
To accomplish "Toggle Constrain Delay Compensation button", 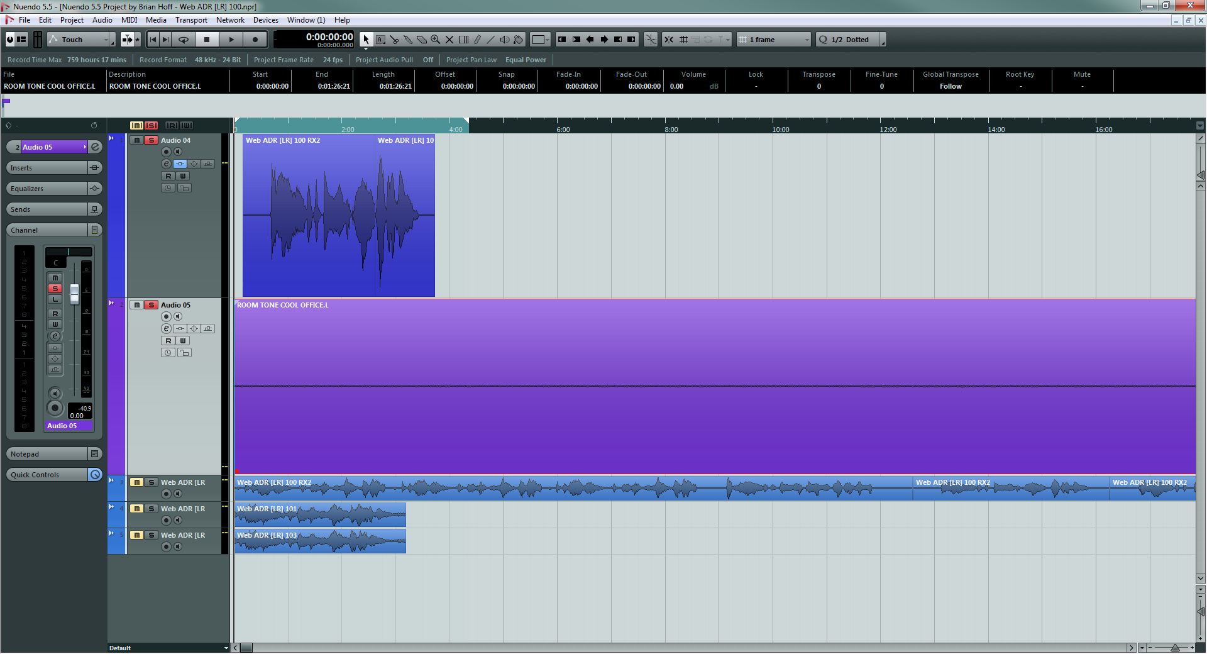I will pyautogui.click(x=9, y=40).
